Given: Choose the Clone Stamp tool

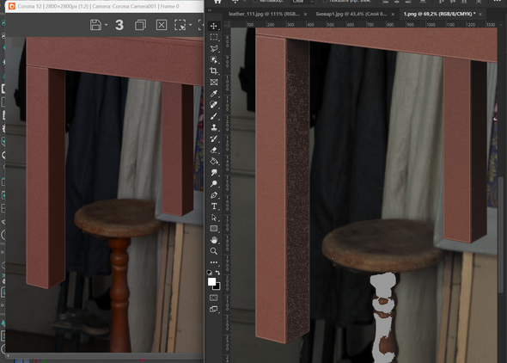Looking at the screenshot, I should [214, 127].
